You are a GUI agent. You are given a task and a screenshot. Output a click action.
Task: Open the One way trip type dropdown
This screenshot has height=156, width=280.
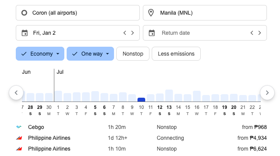click(x=91, y=54)
